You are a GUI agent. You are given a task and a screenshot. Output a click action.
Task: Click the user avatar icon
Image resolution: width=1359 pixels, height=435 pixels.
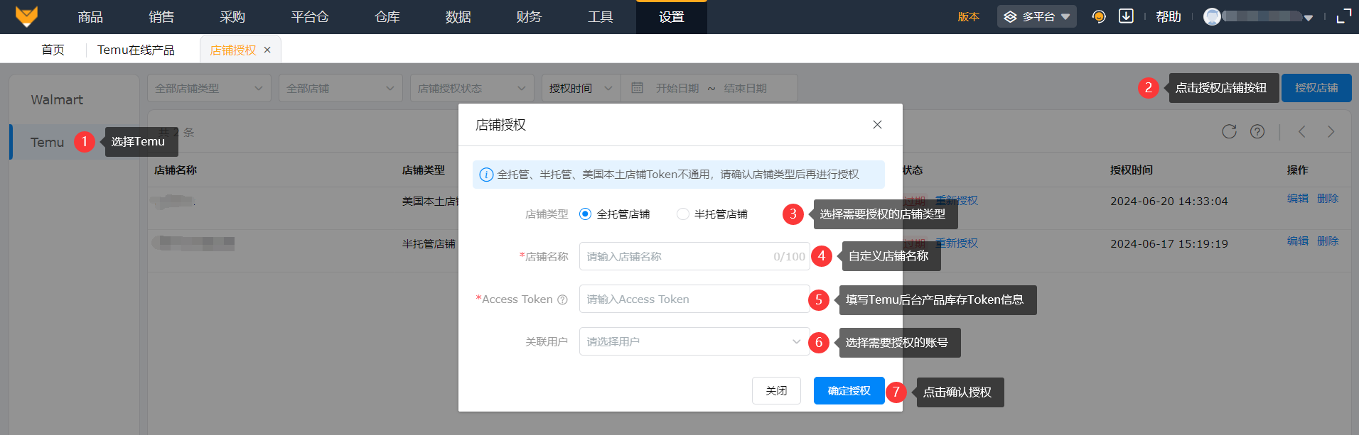tap(1212, 16)
